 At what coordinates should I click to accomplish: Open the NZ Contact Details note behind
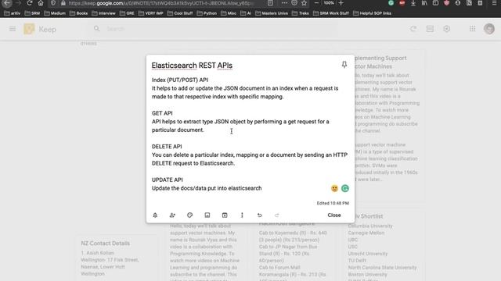coord(116,258)
